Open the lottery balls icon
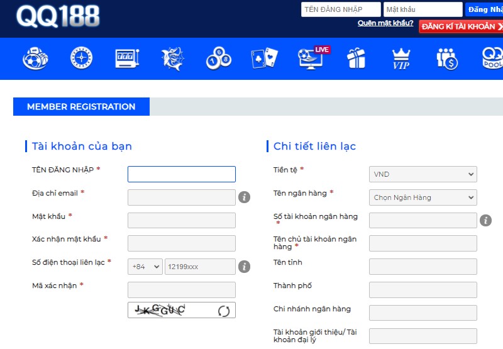This screenshot has width=503, height=349. [218, 58]
